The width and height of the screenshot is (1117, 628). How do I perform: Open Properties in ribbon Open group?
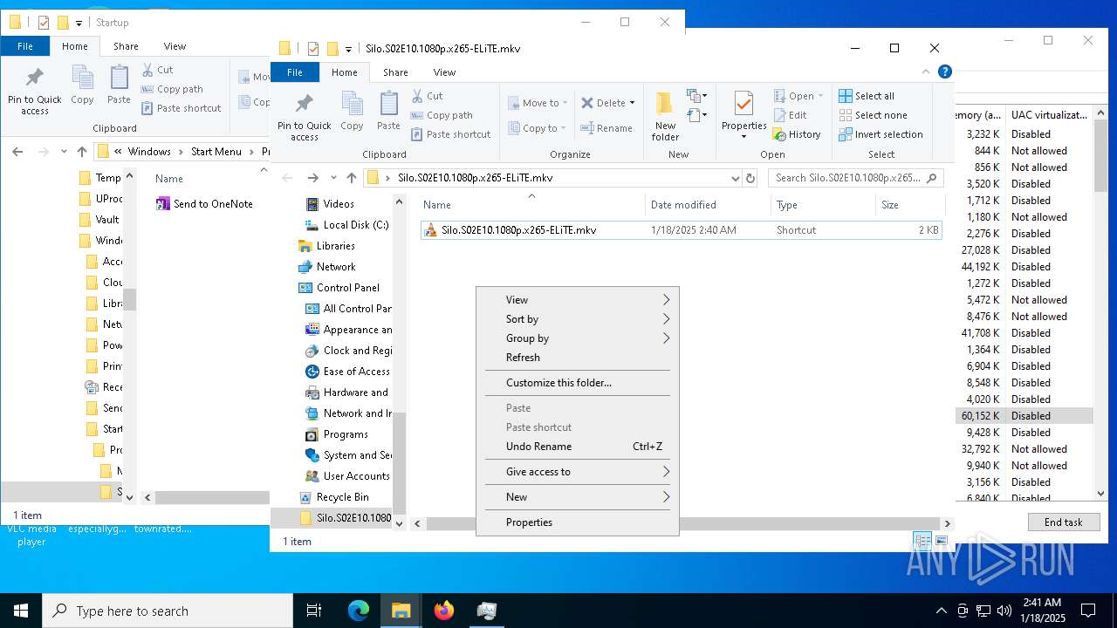744,116
